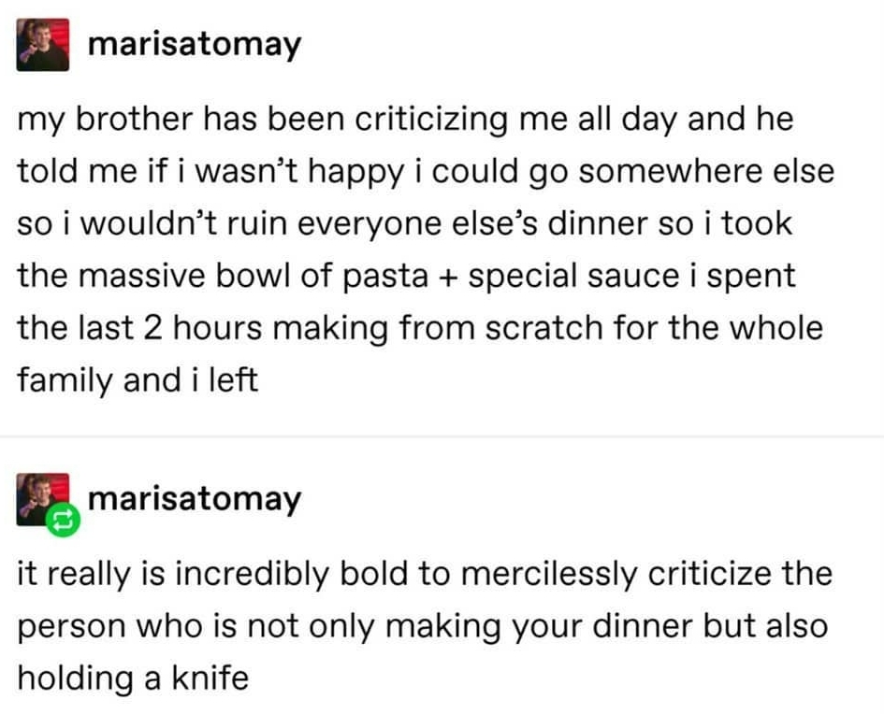Image resolution: width=884 pixels, height=714 pixels.
Task: Click the divider line between the posts
Action: pos(442,436)
